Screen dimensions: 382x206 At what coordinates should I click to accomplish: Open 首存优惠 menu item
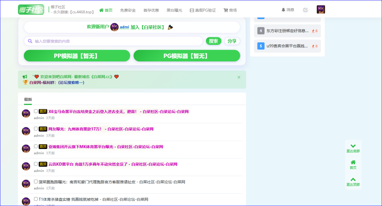pos(151,10)
